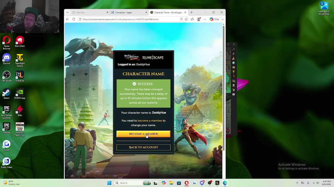This screenshot has height=187, width=334.
Task: Open Microsoft Store from the taskbar
Action: pos(179,183)
